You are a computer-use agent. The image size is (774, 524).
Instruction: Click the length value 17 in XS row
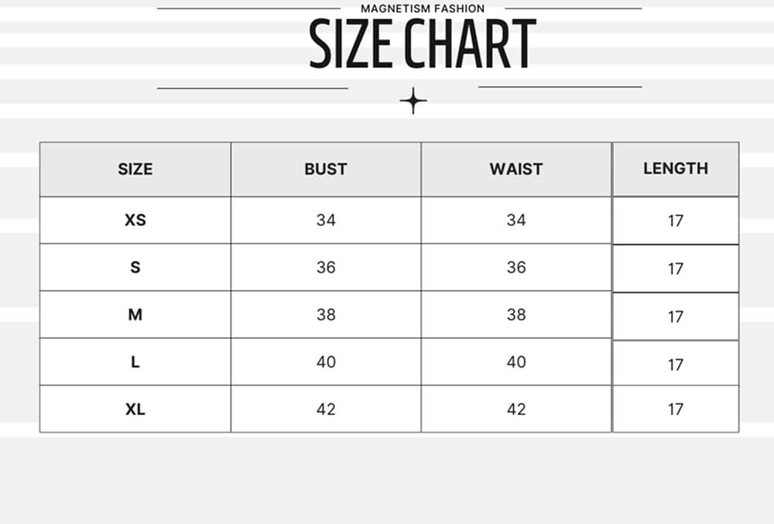(x=676, y=221)
